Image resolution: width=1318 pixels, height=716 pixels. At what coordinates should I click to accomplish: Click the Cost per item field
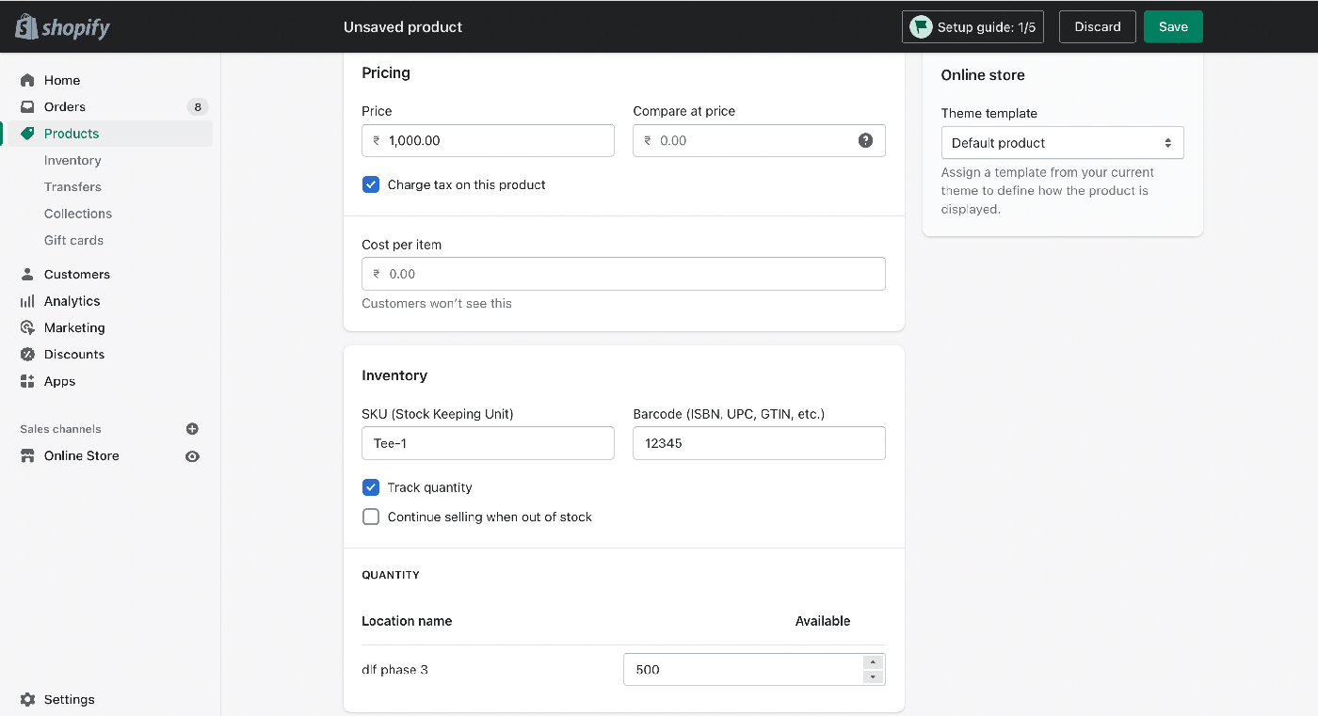tap(623, 274)
